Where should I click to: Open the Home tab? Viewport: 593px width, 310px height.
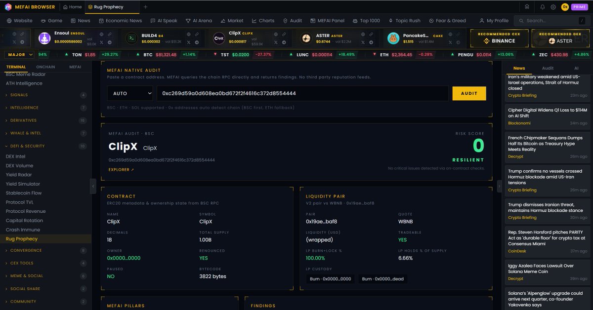tap(72, 7)
